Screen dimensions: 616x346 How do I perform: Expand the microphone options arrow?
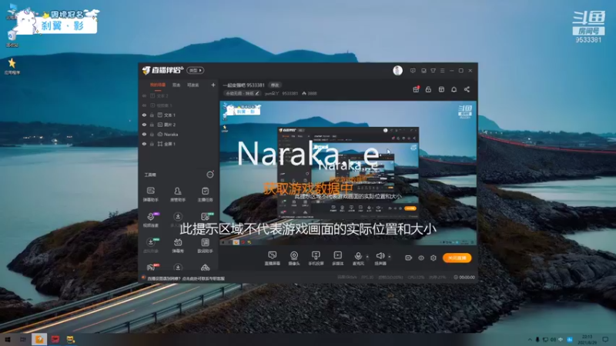coord(367,257)
